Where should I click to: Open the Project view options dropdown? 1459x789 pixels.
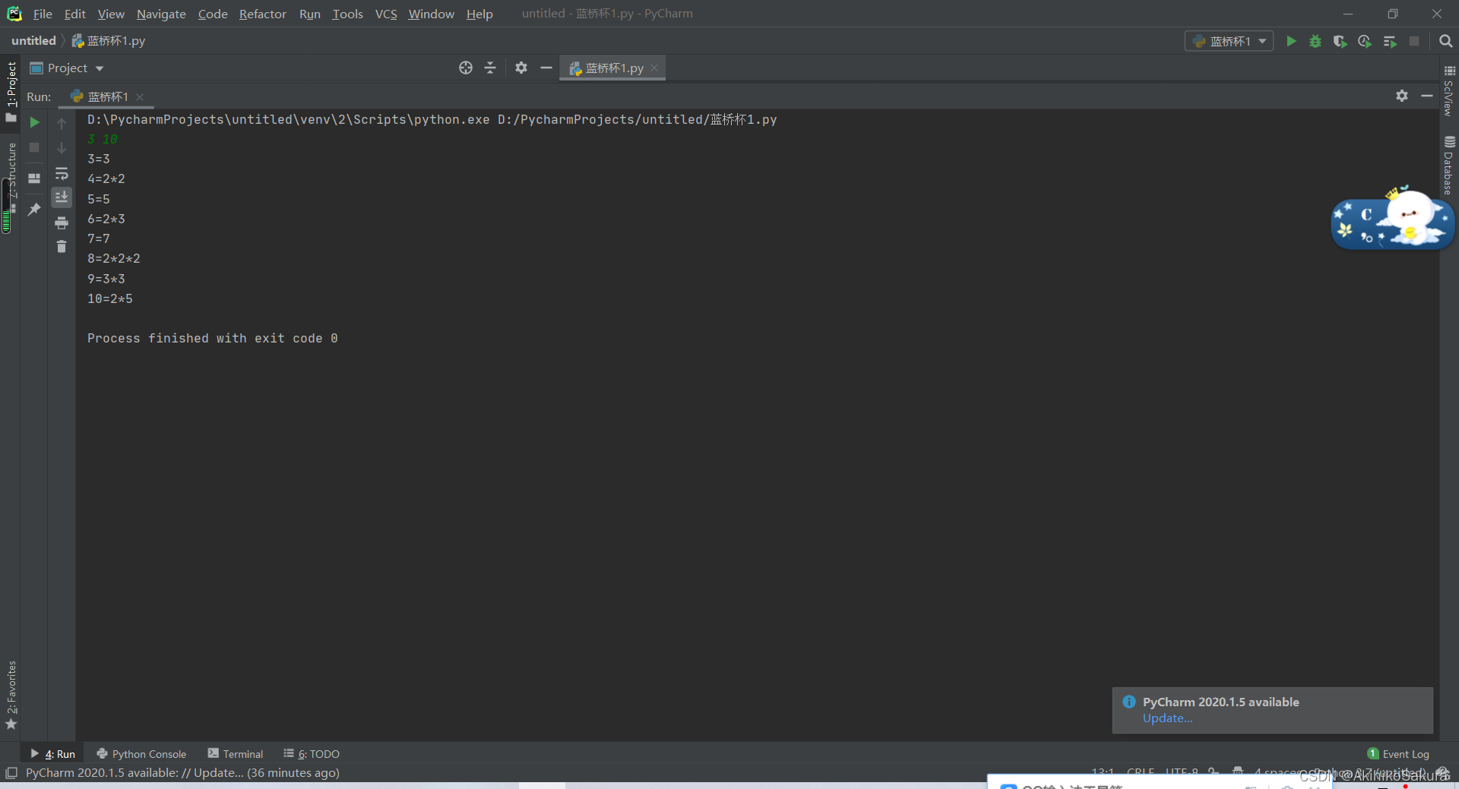(x=100, y=68)
